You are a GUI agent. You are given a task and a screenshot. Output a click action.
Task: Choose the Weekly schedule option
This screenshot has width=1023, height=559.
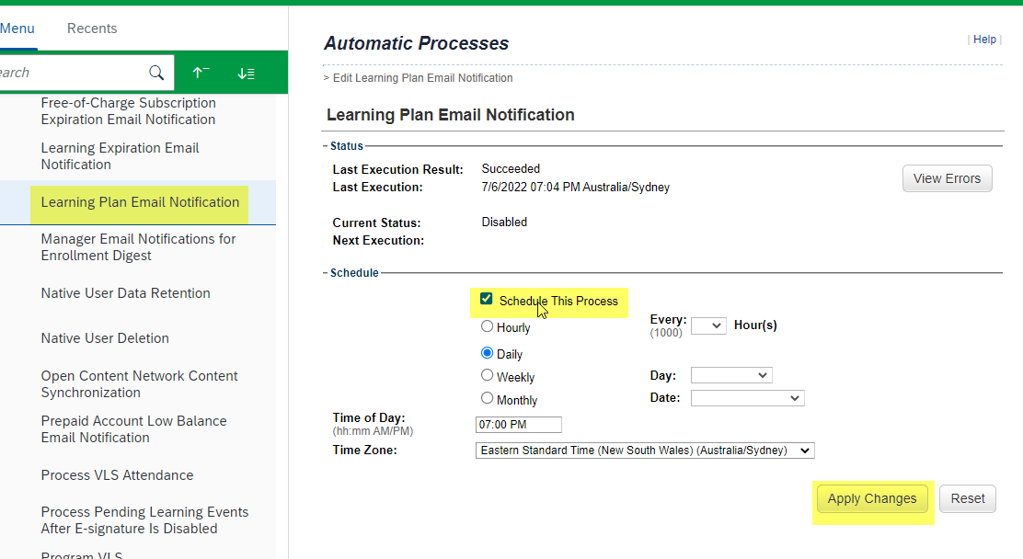pos(488,375)
